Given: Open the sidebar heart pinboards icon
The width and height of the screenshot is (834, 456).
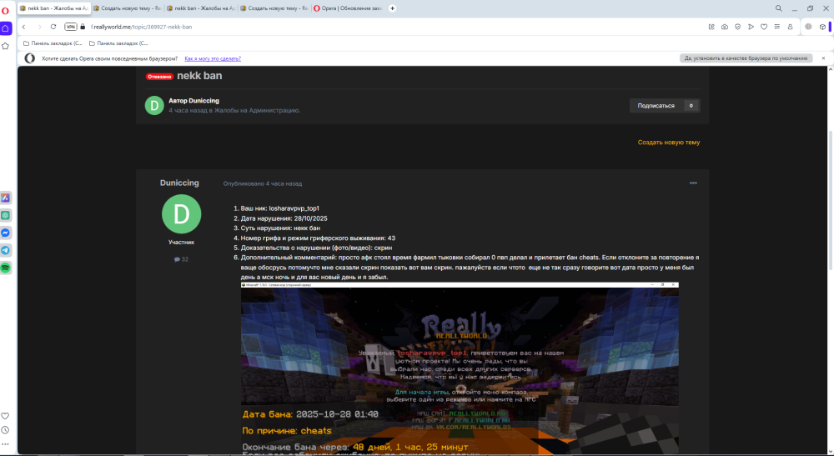Looking at the screenshot, I should [5, 416].
